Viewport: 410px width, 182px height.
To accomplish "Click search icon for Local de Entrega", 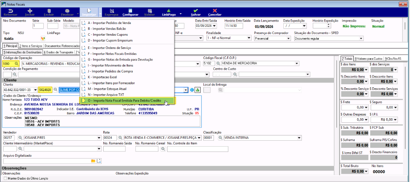I will 221,90.
